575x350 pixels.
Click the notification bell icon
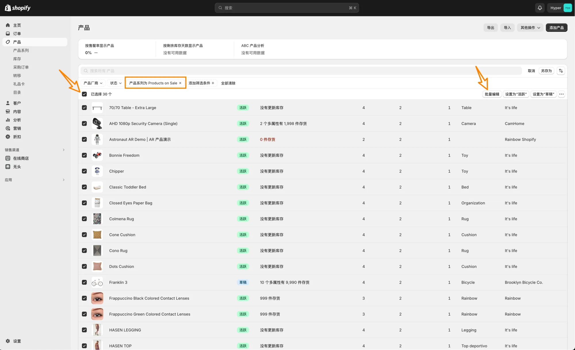pyautogui.click(x=540, y=8)
